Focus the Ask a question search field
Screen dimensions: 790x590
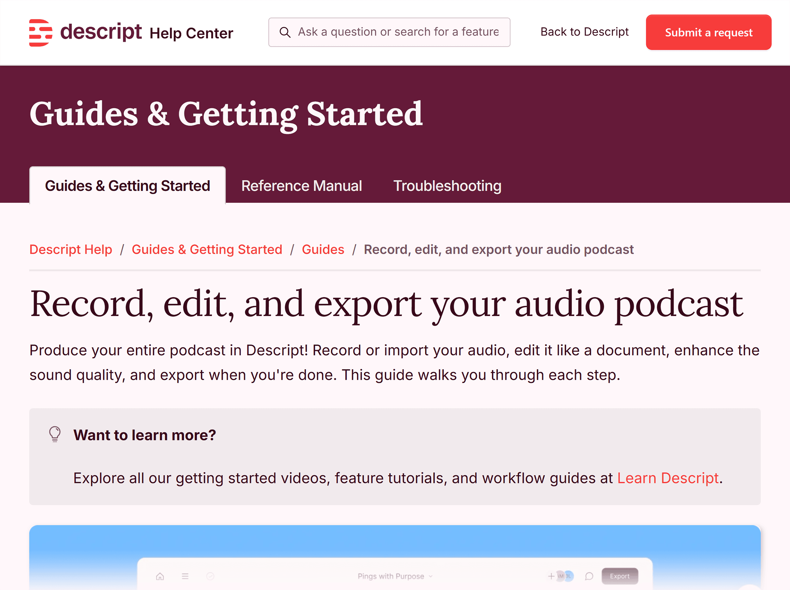click(x=398, y=32)
